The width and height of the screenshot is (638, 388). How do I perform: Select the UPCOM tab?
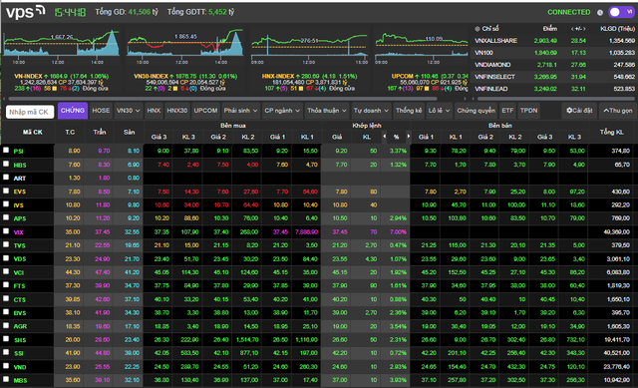click(x=205, y=111)
